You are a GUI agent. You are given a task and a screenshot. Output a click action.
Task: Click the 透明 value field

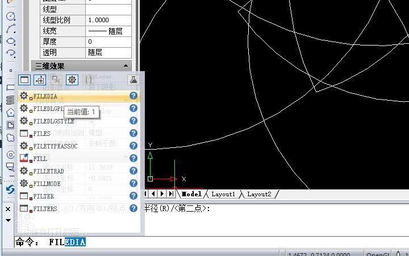(108, 52)
